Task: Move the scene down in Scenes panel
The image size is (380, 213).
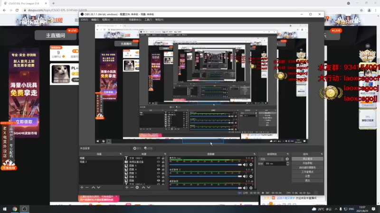Action: [x=99, y=187]
